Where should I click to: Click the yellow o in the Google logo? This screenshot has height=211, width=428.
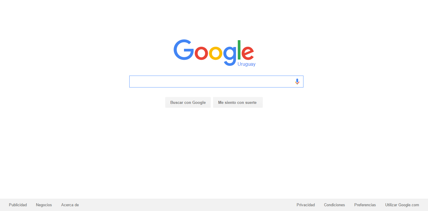(x=215, y=53)
